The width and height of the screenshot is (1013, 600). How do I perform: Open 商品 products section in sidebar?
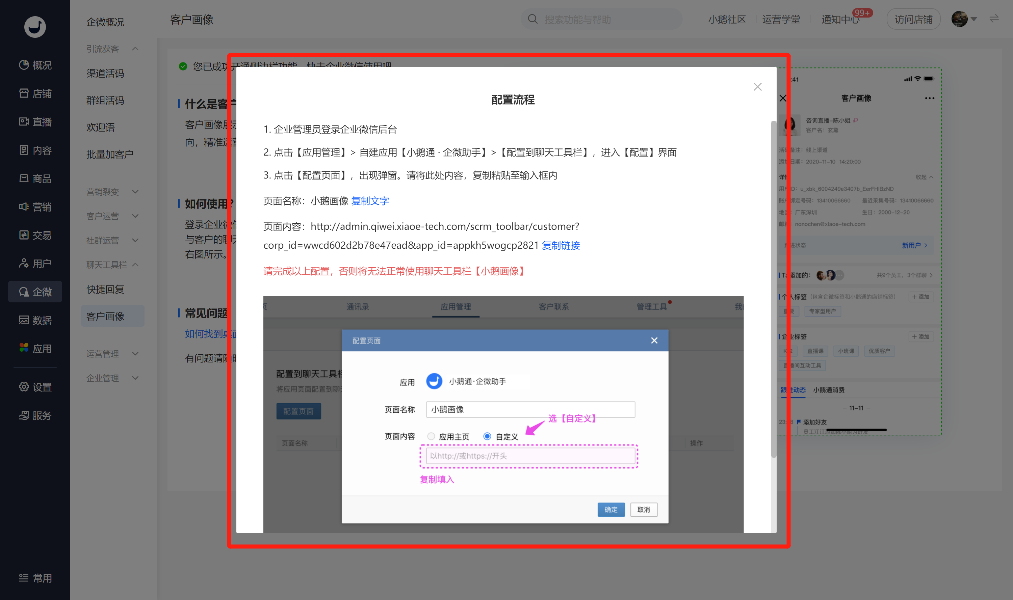point(35,178)
